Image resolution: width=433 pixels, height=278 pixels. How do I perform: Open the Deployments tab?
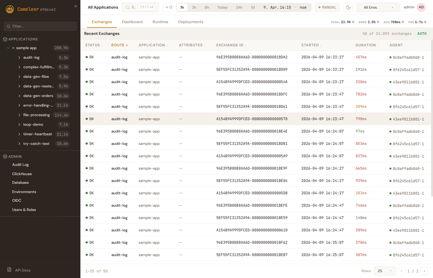pyautogui.click(x=191, y=22)
